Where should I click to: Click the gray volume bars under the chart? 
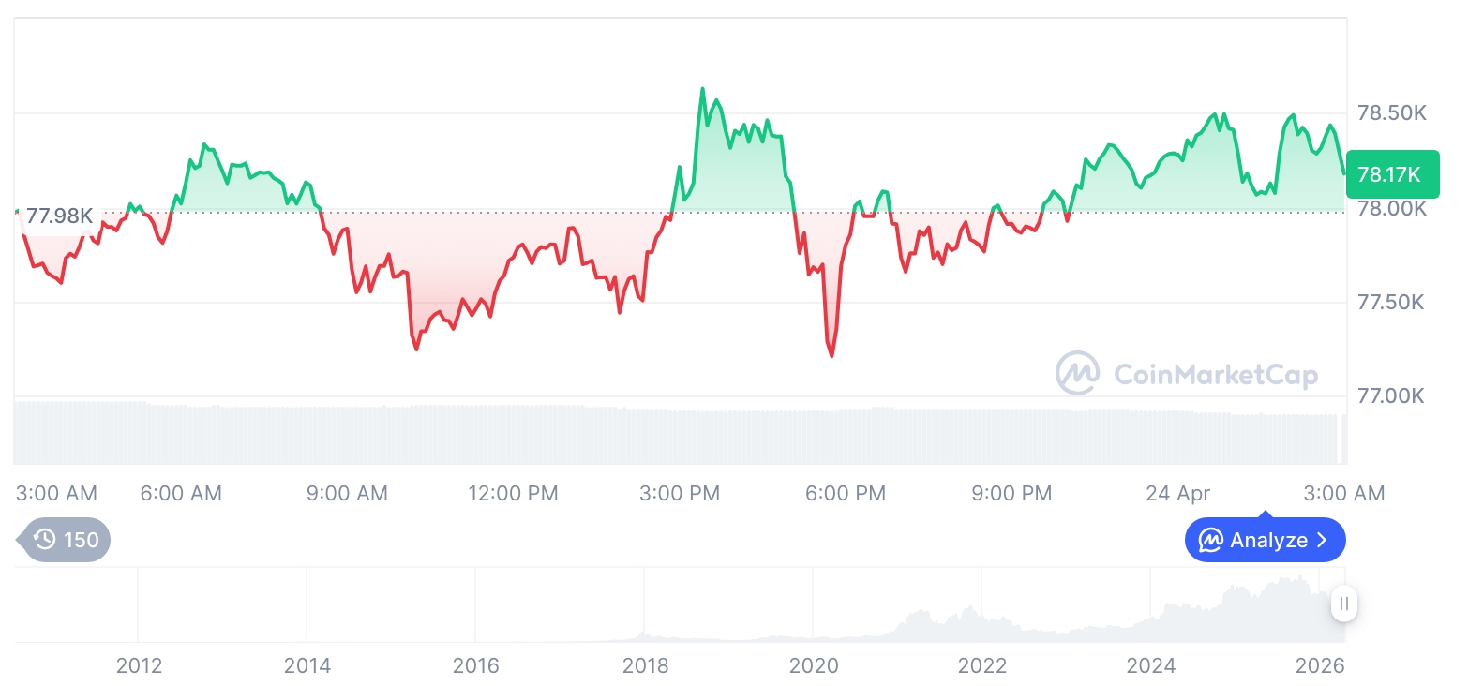[x=656, y=436]
